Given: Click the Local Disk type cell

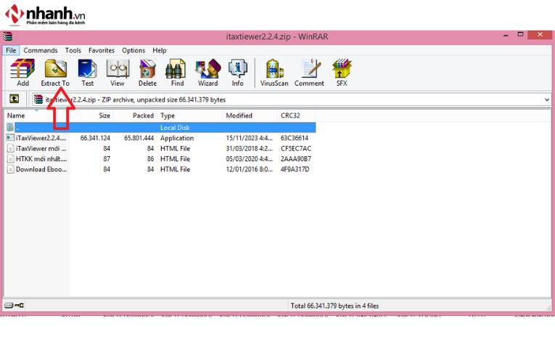Looking at the screenshot, I should tap(175, 128).
